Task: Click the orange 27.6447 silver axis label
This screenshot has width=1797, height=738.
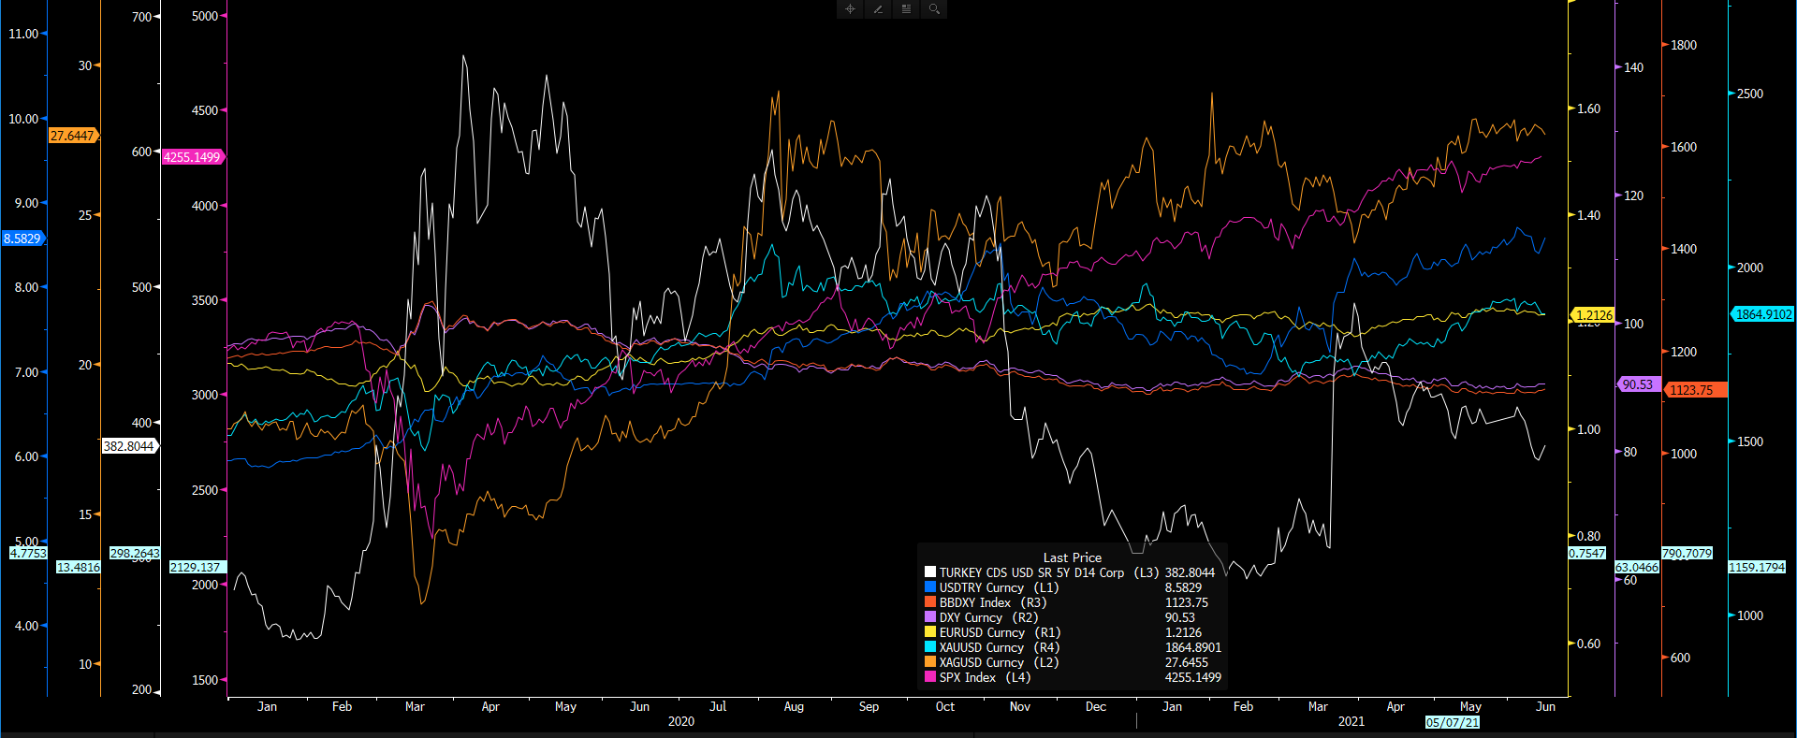Action: [73, 136]
